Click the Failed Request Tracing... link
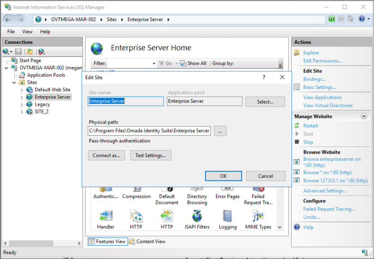 click(x=329, y=209)
